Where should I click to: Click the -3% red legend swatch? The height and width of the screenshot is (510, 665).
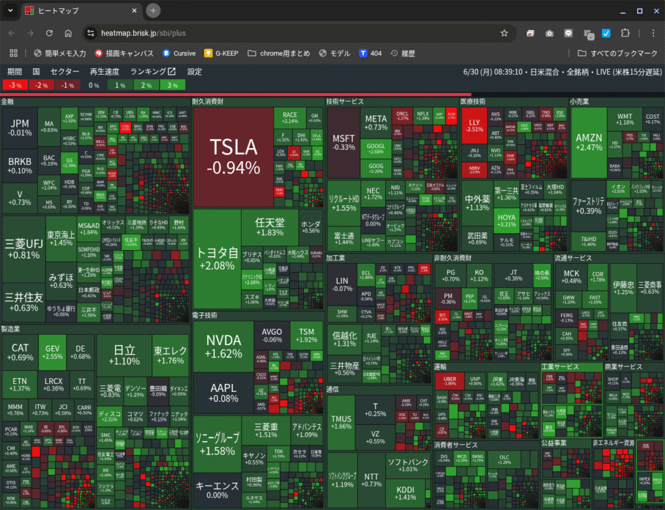coord(15,85)
